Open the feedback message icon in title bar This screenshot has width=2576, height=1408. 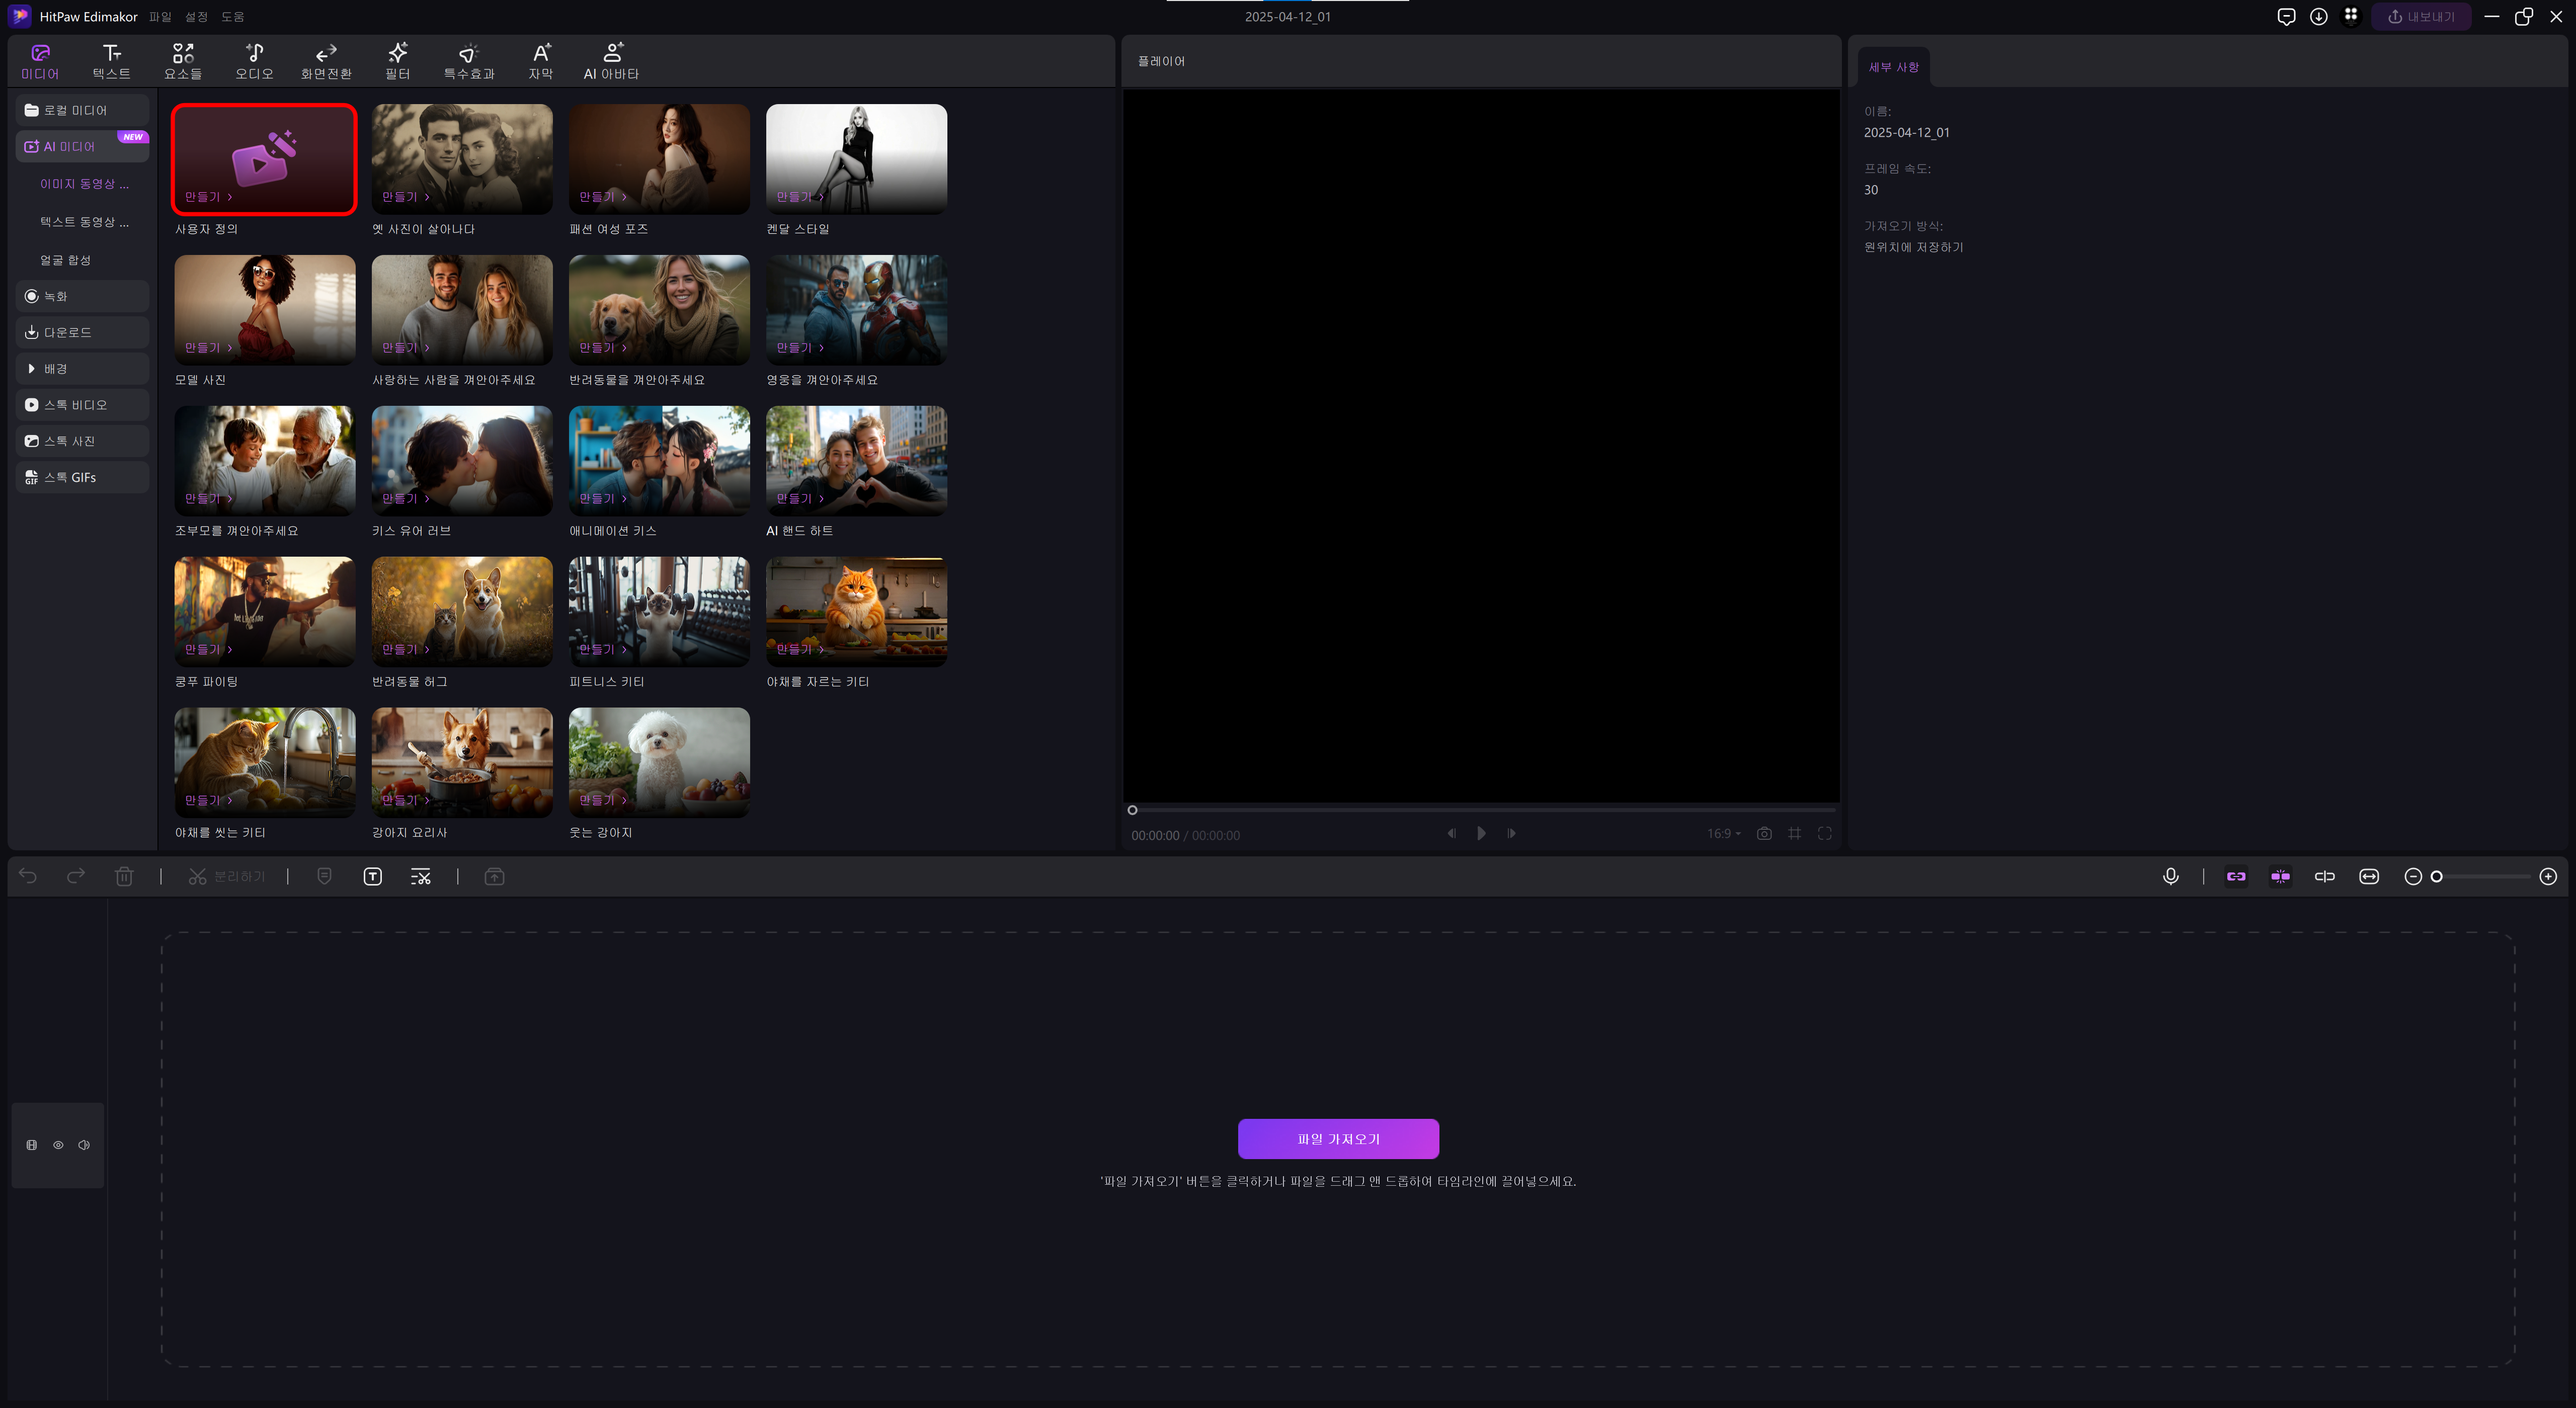(2286, 16)
